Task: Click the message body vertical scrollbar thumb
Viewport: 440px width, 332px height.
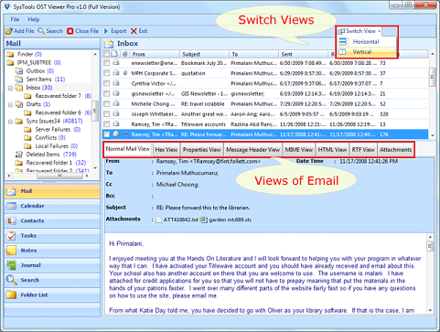Action: pos(430,246)
